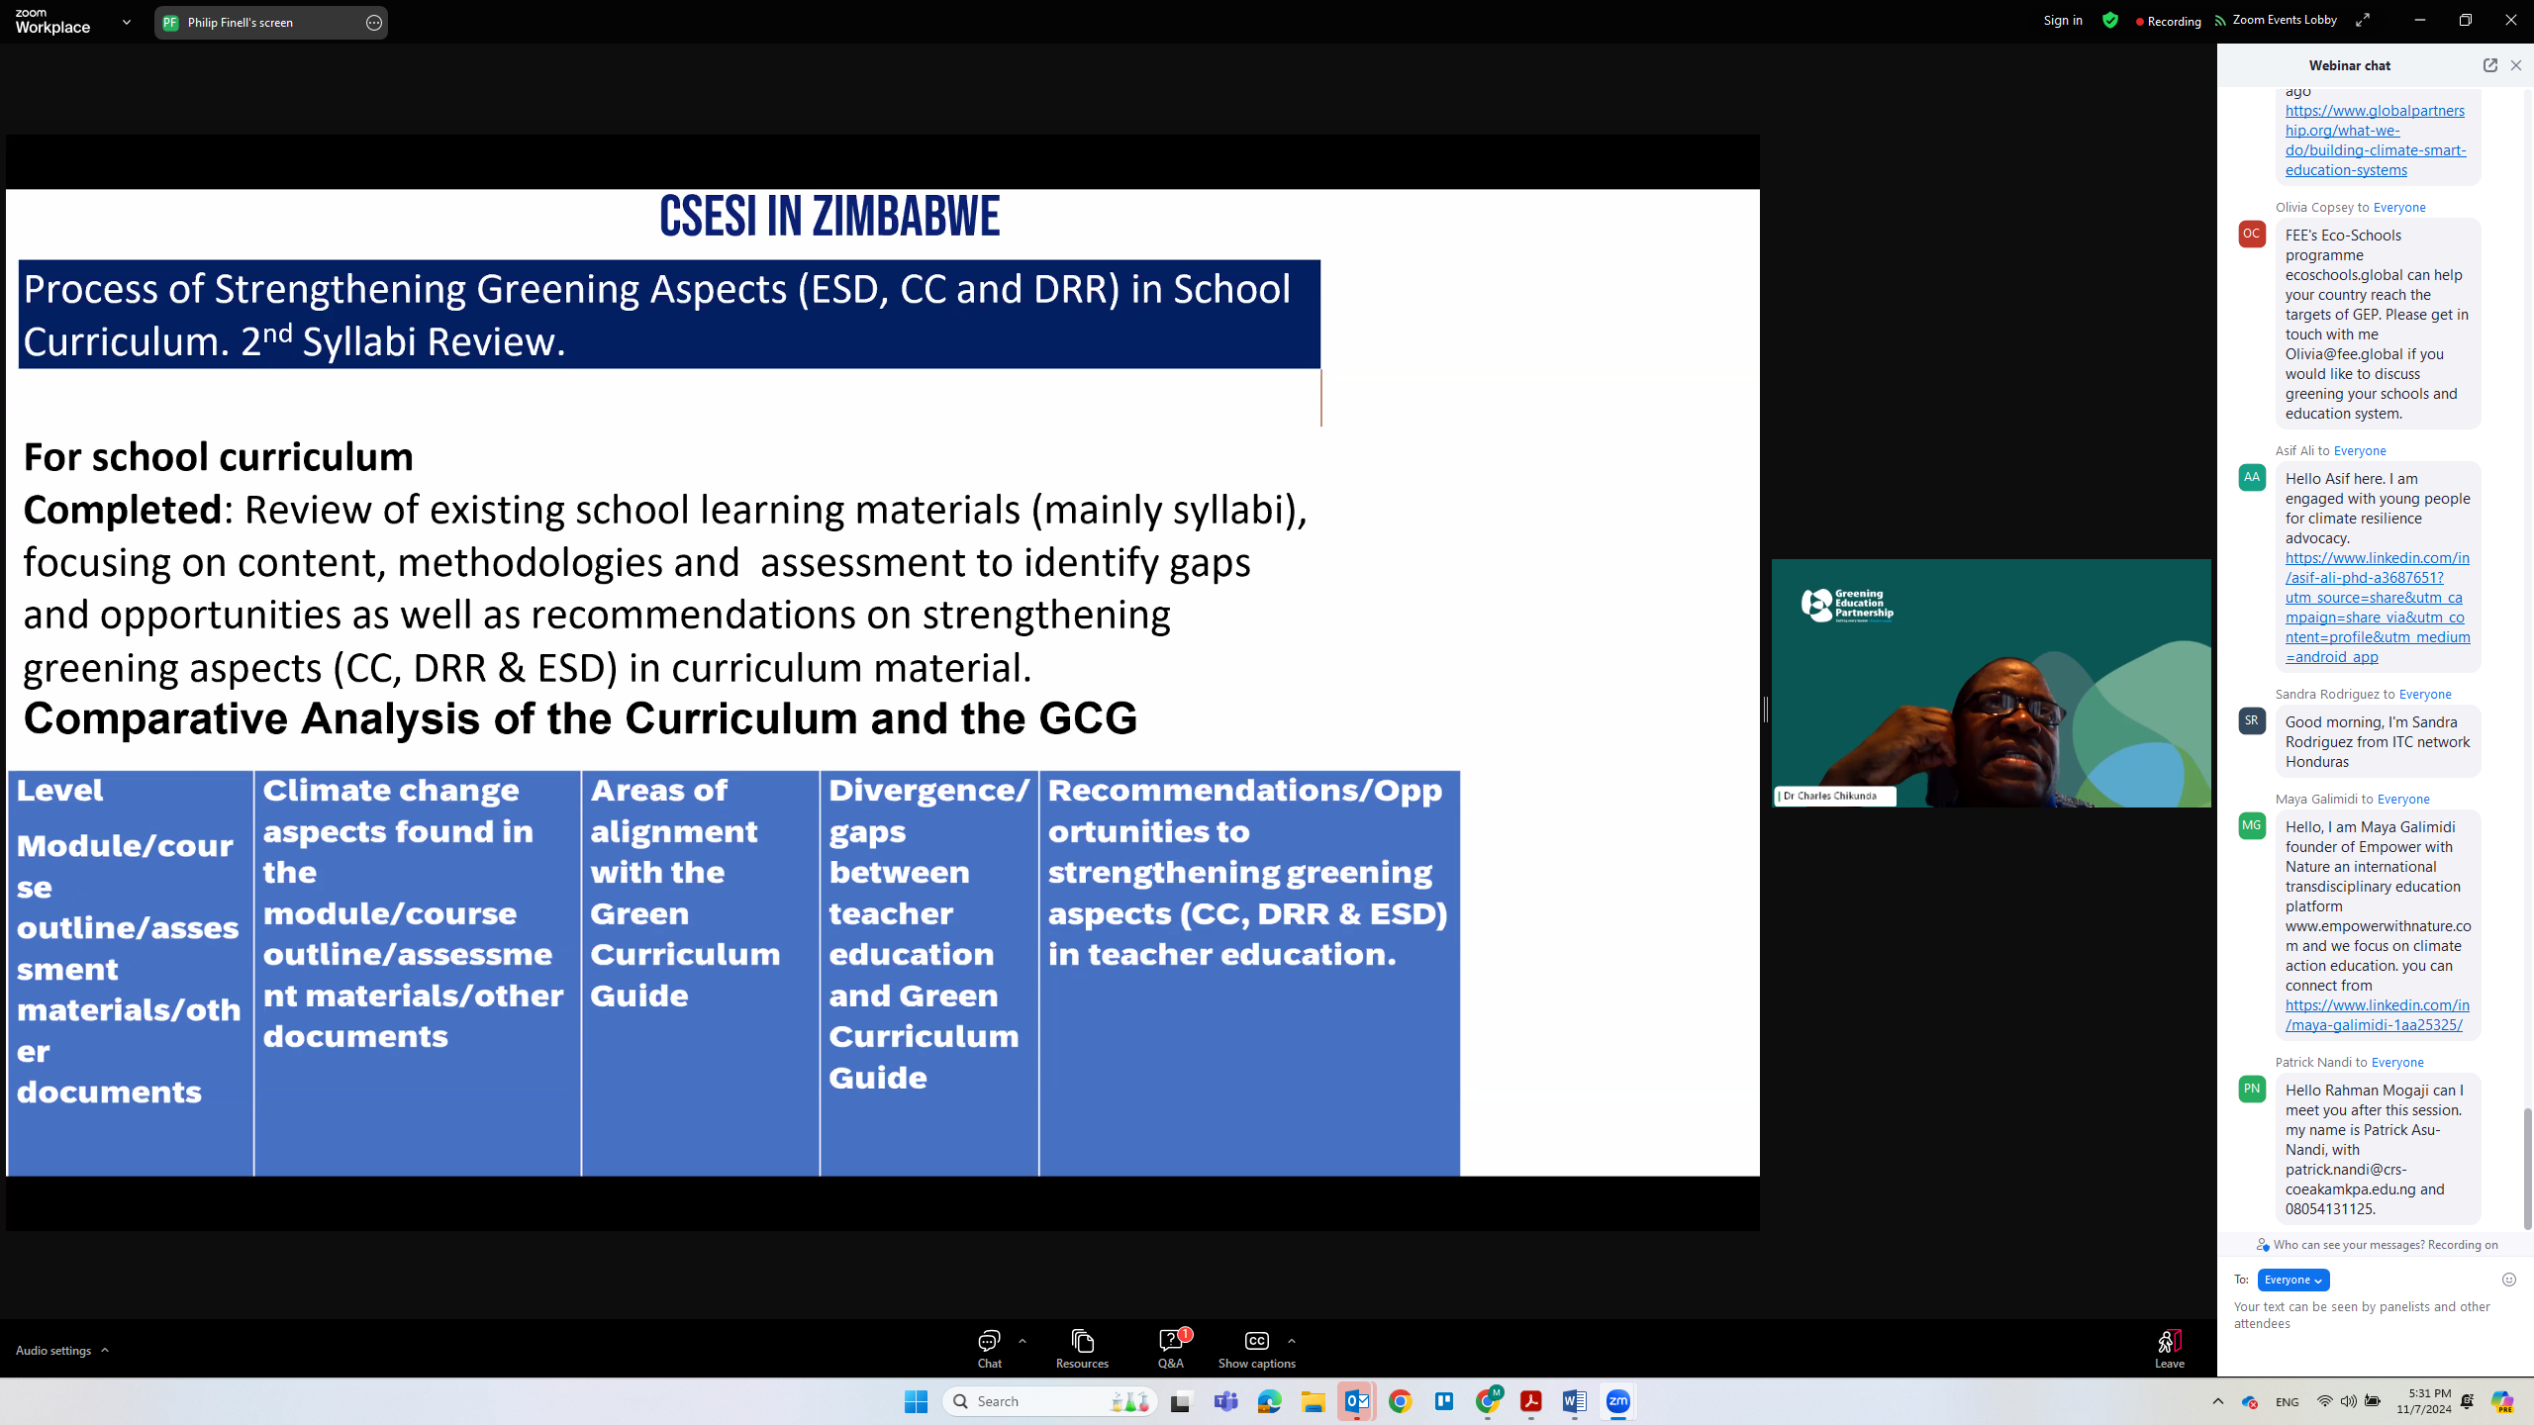This screenshot has height=1425, width=2534.
Task: Click the chat panel scrollbar
Action: [x=2527, y=1168]
